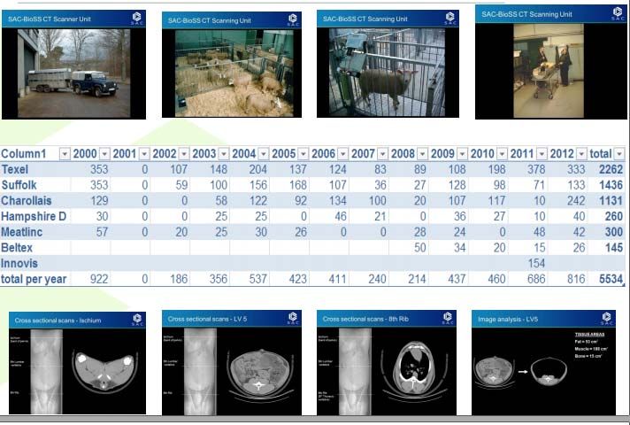Image resolution: width=630 pixels, height=425 pixels.
Task: Select the Suffolk 2005 cell 168
Action: click(x=297, y=185)
